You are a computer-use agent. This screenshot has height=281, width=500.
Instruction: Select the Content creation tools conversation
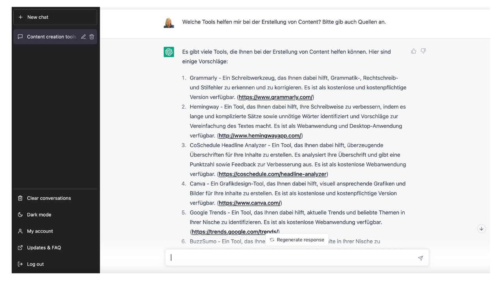pos(51,36)
